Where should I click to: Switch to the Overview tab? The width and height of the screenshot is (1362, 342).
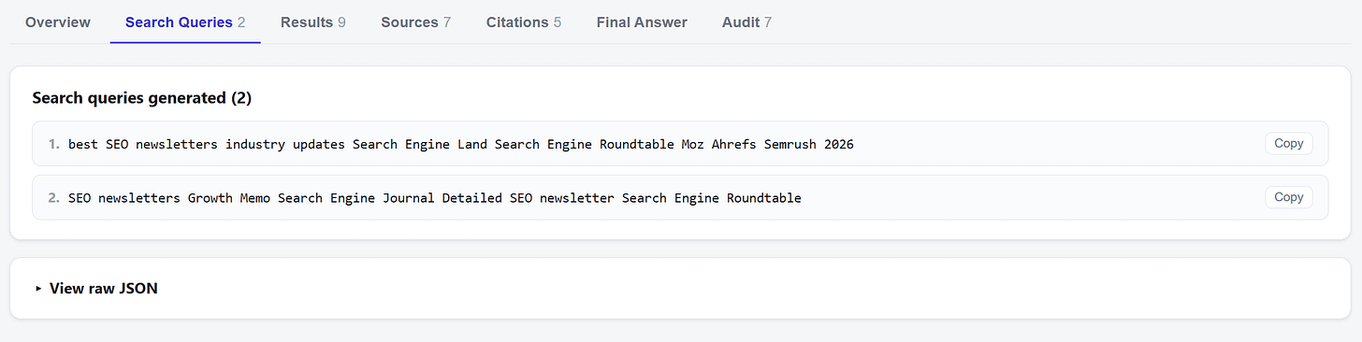(58, 22)
